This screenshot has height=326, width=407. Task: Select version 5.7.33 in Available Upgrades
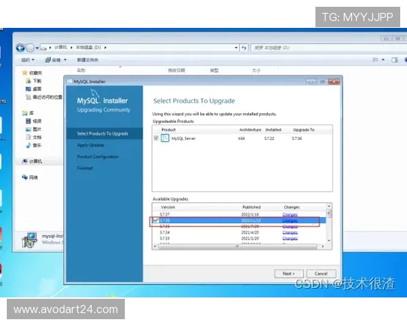(x=164, y=238)
